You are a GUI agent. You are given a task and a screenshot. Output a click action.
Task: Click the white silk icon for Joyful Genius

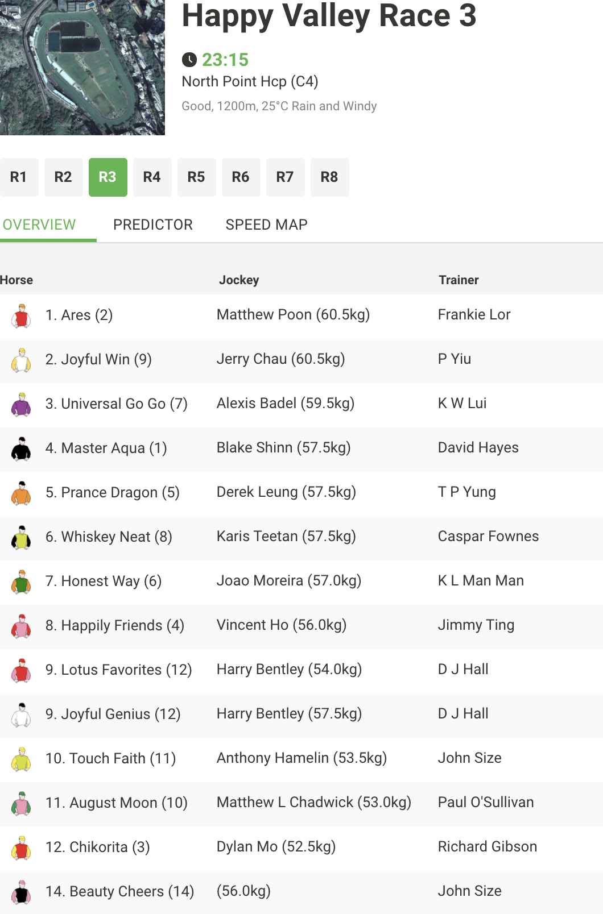point(22,715)
